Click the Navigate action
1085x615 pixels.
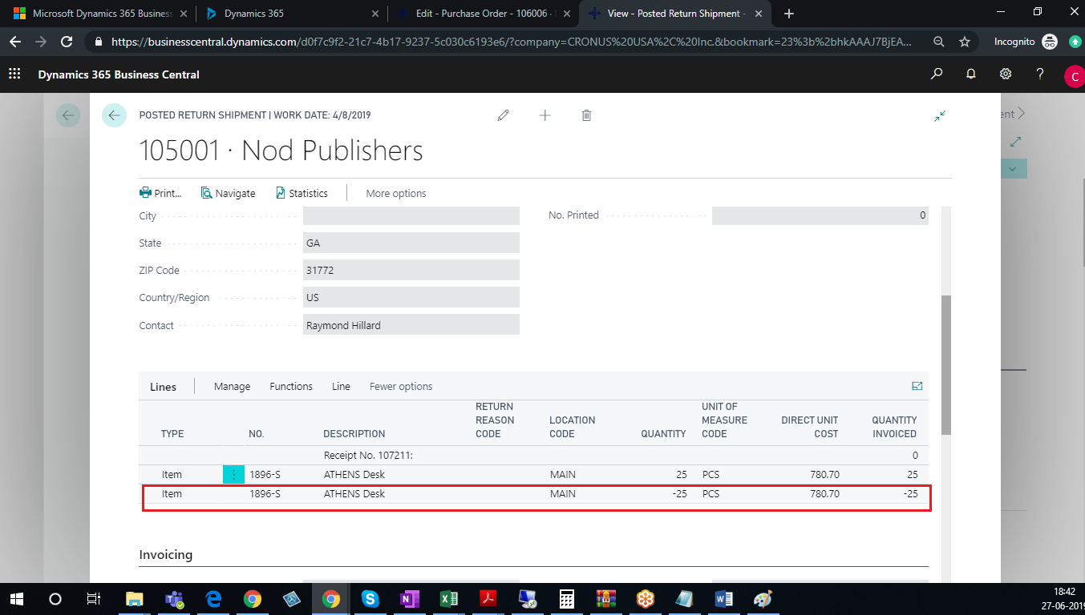(x=228, y=193)
